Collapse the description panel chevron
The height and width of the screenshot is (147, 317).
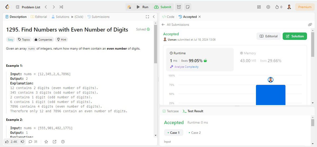pos(154,17)
